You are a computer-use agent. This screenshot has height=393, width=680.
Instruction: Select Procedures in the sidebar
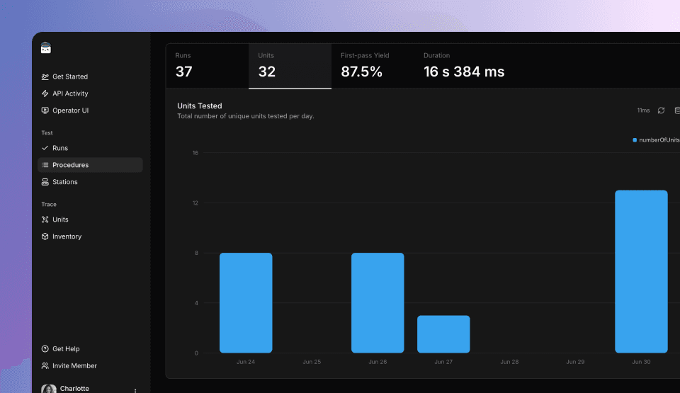tap(70, 165)
